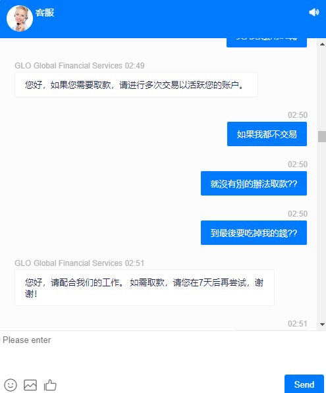Click the 客服 header title
Image resolution: width=326 pixels, height=393 pixels.
coord(45,13)
